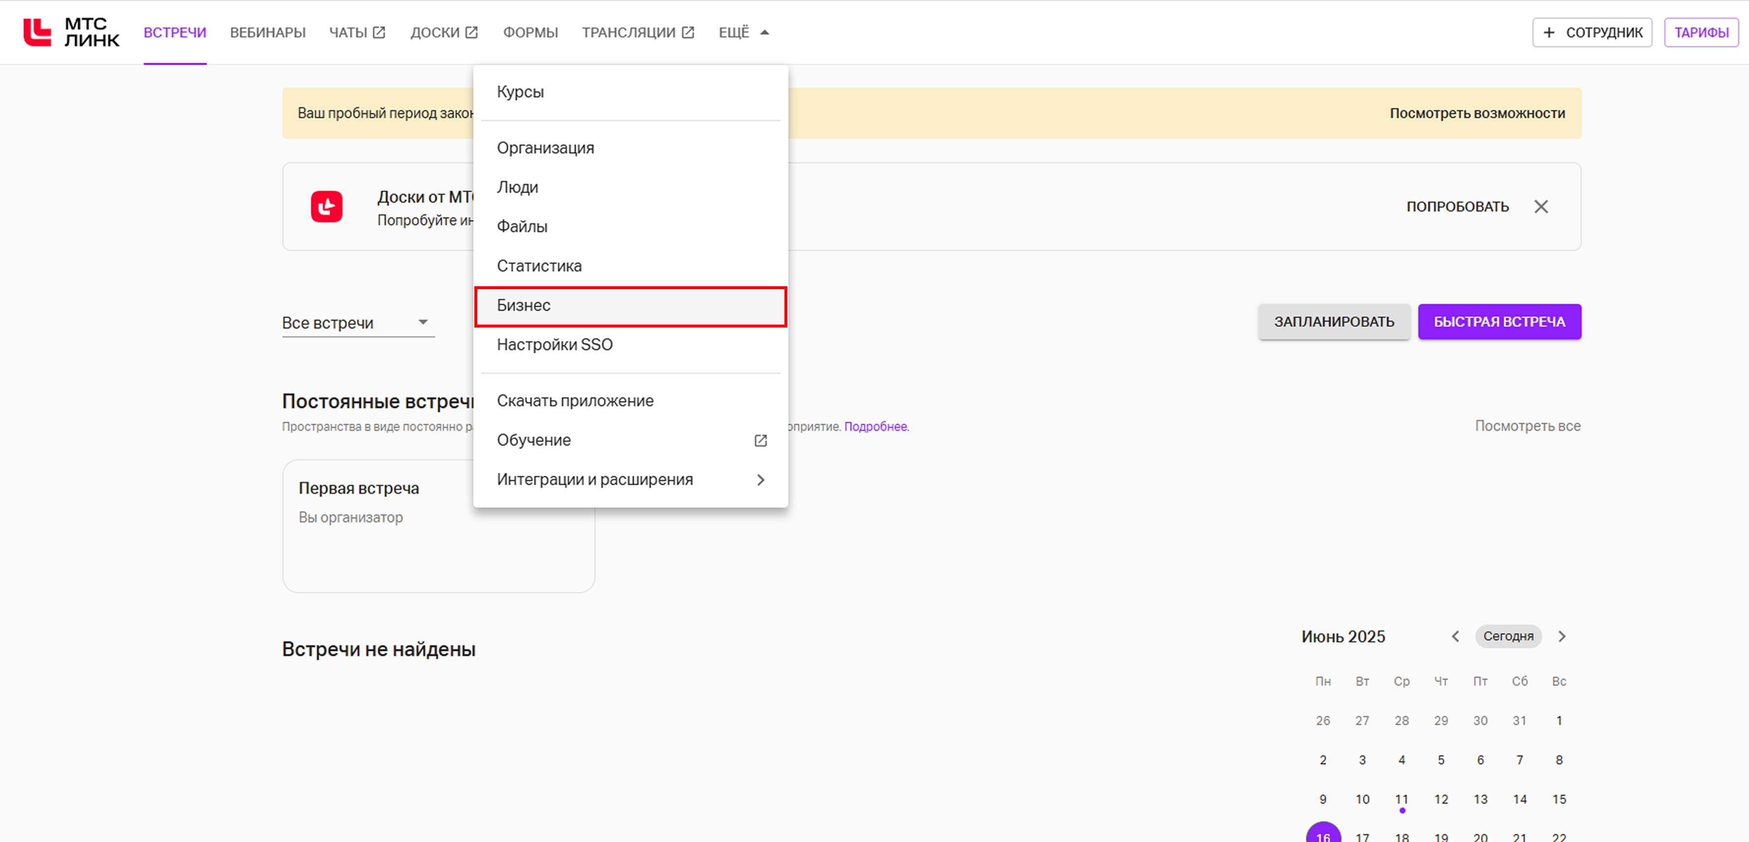Image resolution: width=1749 pixels, height=842 pixels.
Task: Go to previous month in calendar
Action: tap(1455, 636)
